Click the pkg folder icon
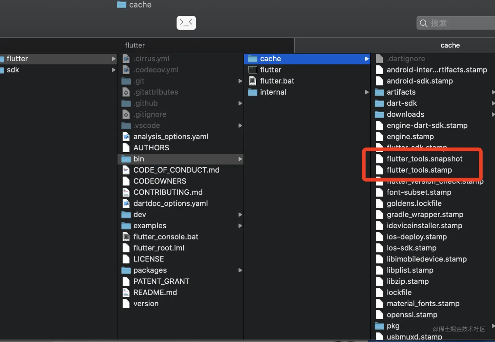The height and width of the screenshot is (342, 495). tap(379, 326)
